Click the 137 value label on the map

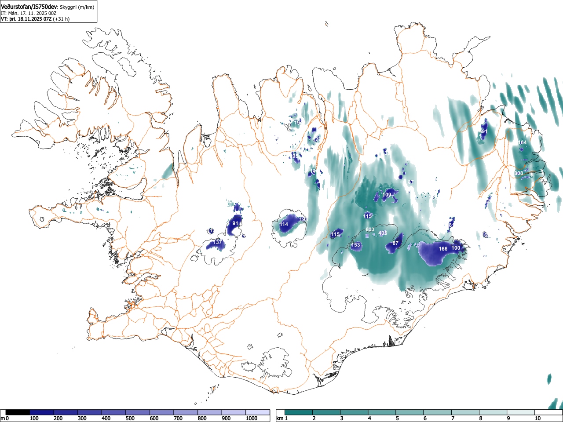(x=218, y=242)
